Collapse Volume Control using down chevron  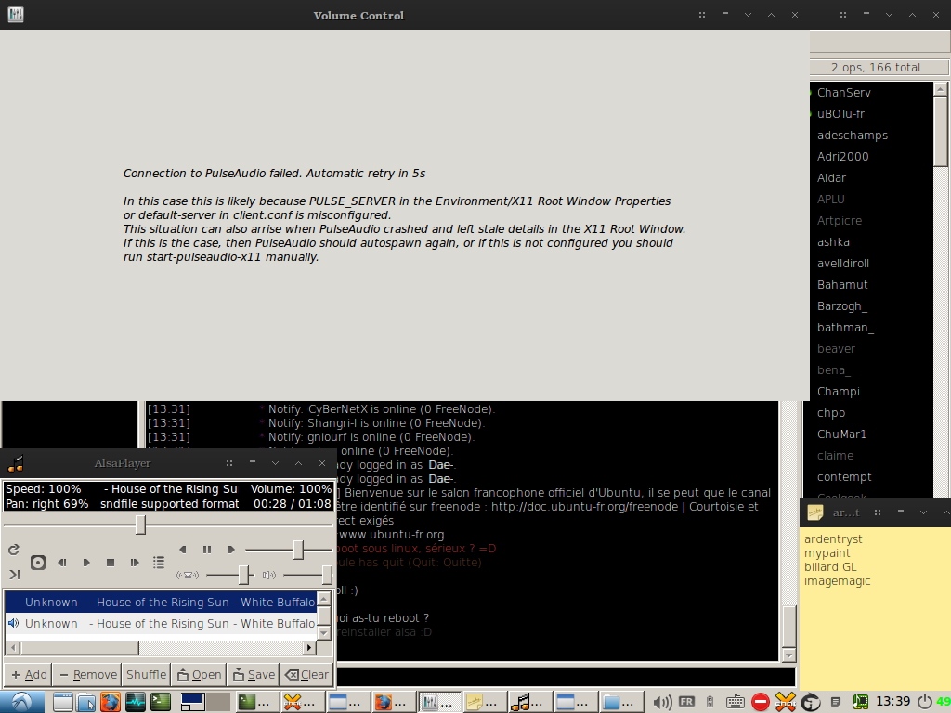click(x=748, y=15)
